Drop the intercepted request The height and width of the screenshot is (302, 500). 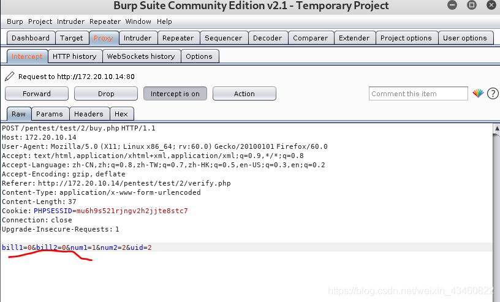pyautogui.click(x=106, y=94)
